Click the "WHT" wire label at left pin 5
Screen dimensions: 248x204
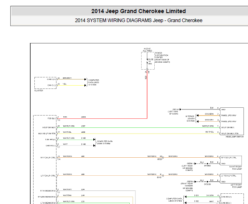(x=65, y=144)
